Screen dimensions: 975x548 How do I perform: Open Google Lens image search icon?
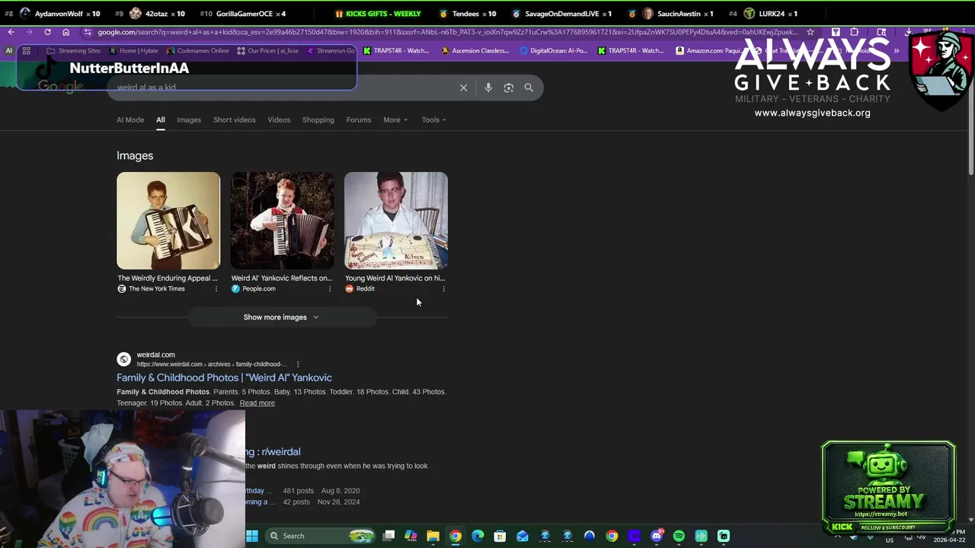[x=509, y=88]
